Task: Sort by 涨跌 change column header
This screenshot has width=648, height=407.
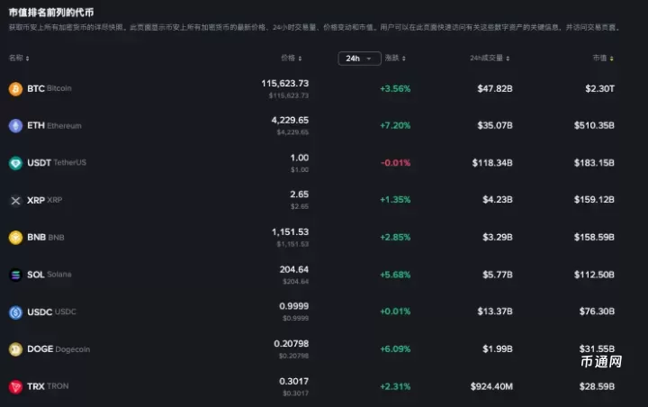Action: point(395,59)
